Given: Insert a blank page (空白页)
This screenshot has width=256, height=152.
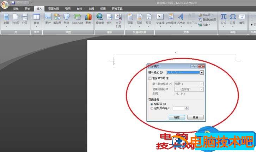Looking at the screenshot, I should pos(16,19).
